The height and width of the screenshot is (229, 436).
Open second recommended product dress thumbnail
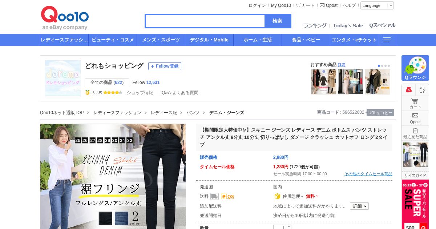tap(351, 82)
